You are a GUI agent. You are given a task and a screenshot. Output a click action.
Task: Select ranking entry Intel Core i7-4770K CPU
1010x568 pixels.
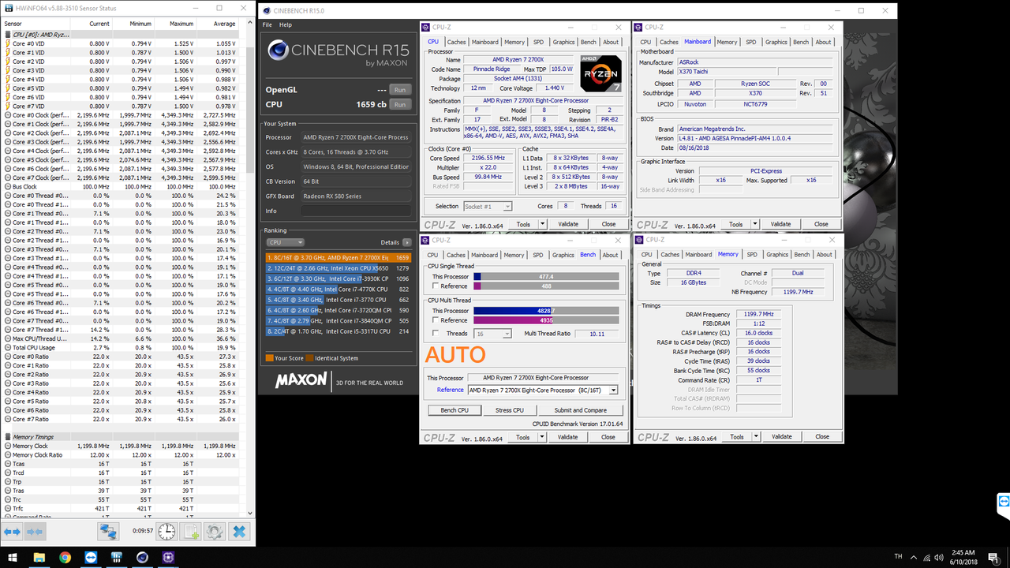(x=338, y=290)
